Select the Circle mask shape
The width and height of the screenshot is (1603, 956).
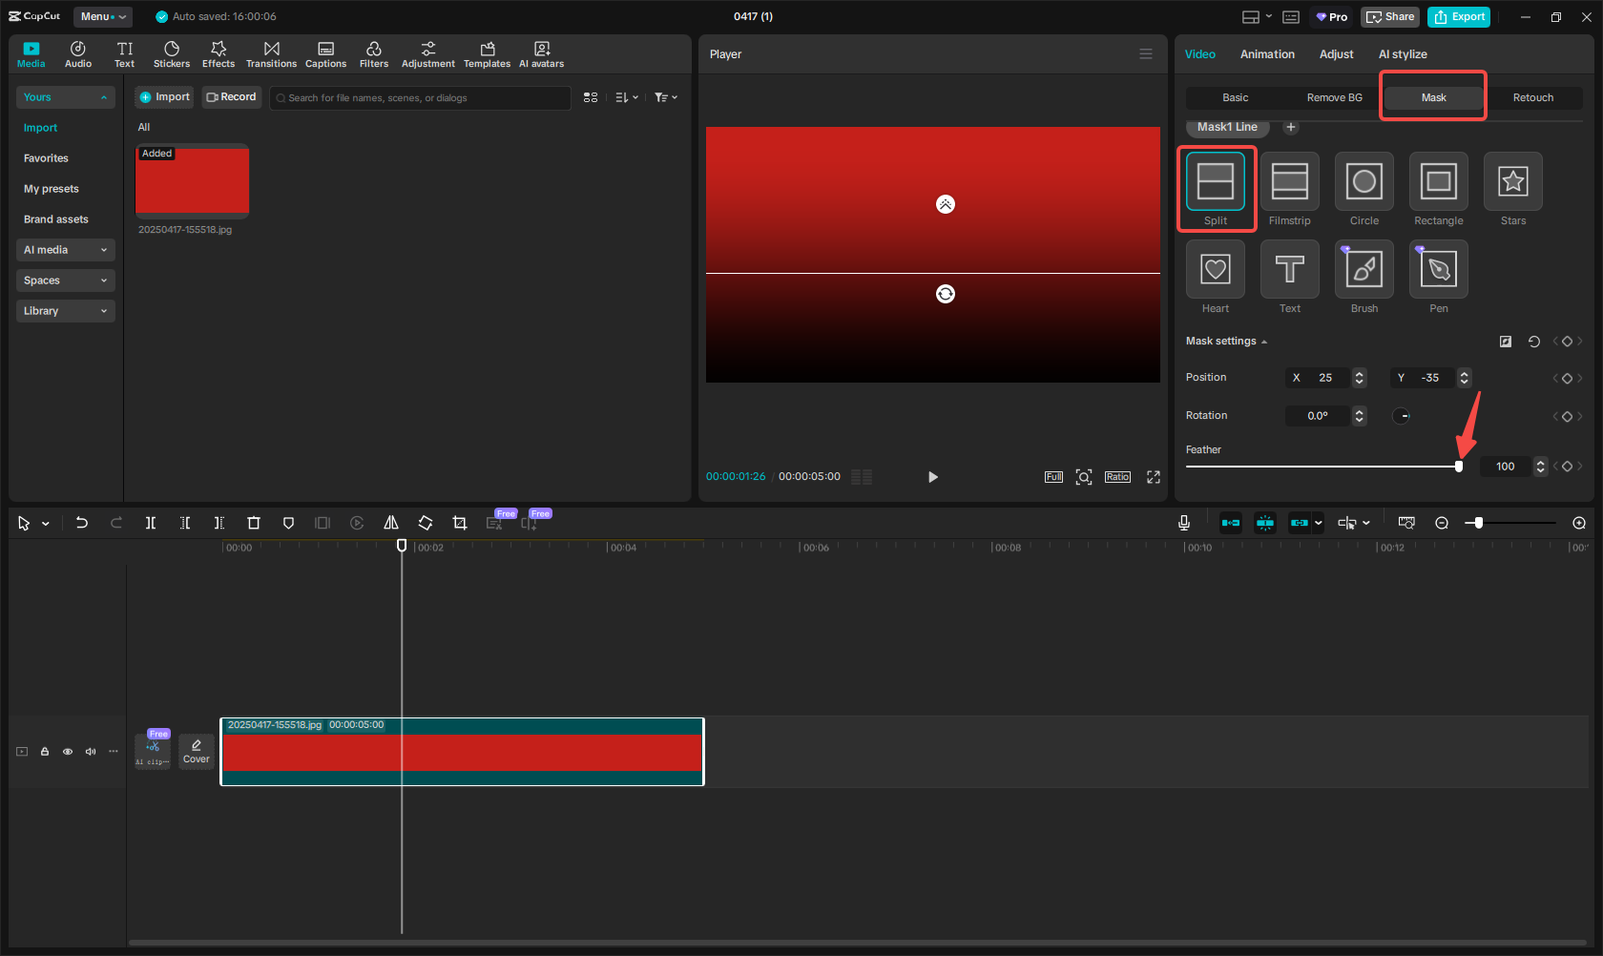pyautogui.click(x=1364, y=181)
